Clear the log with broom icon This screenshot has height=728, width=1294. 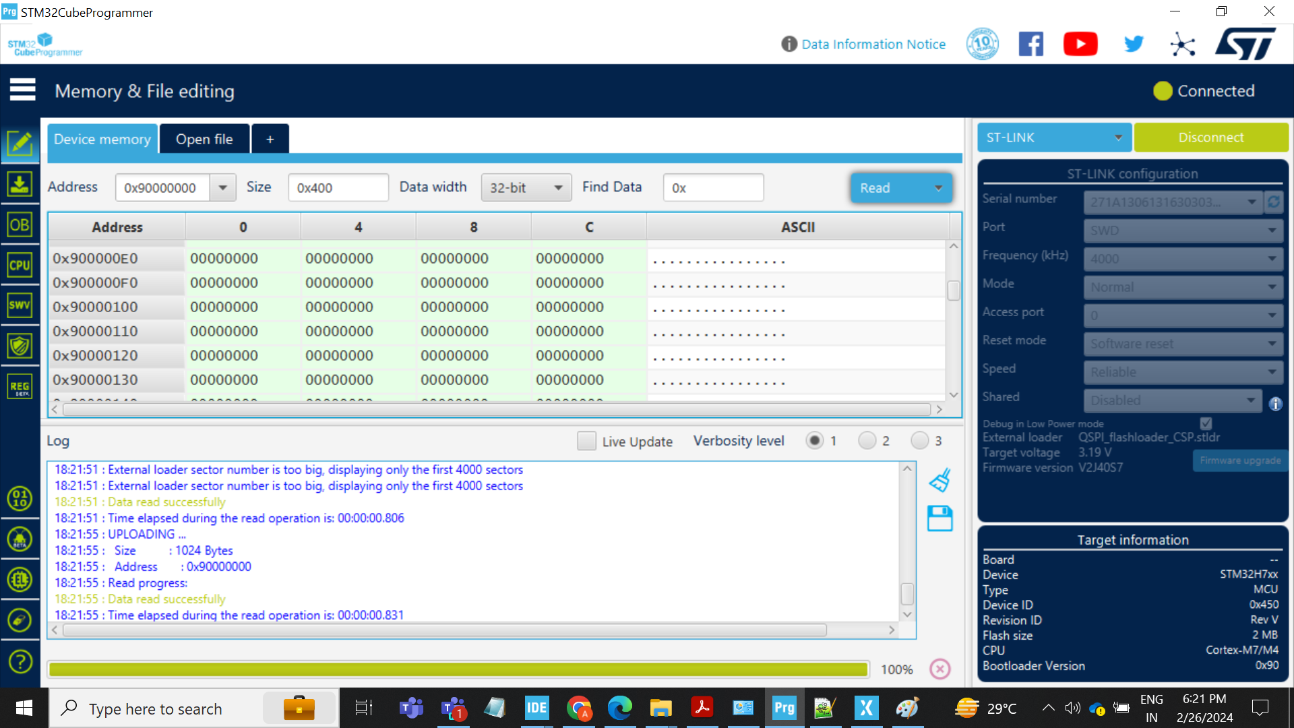940,480
